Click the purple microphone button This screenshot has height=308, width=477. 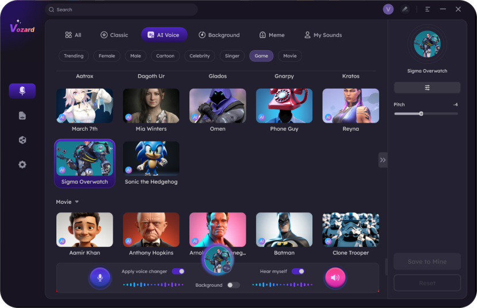pyautogui.click(x=100, y=277)
